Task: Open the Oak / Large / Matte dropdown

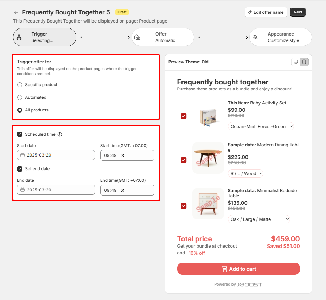Action: (x=259, y=219)
